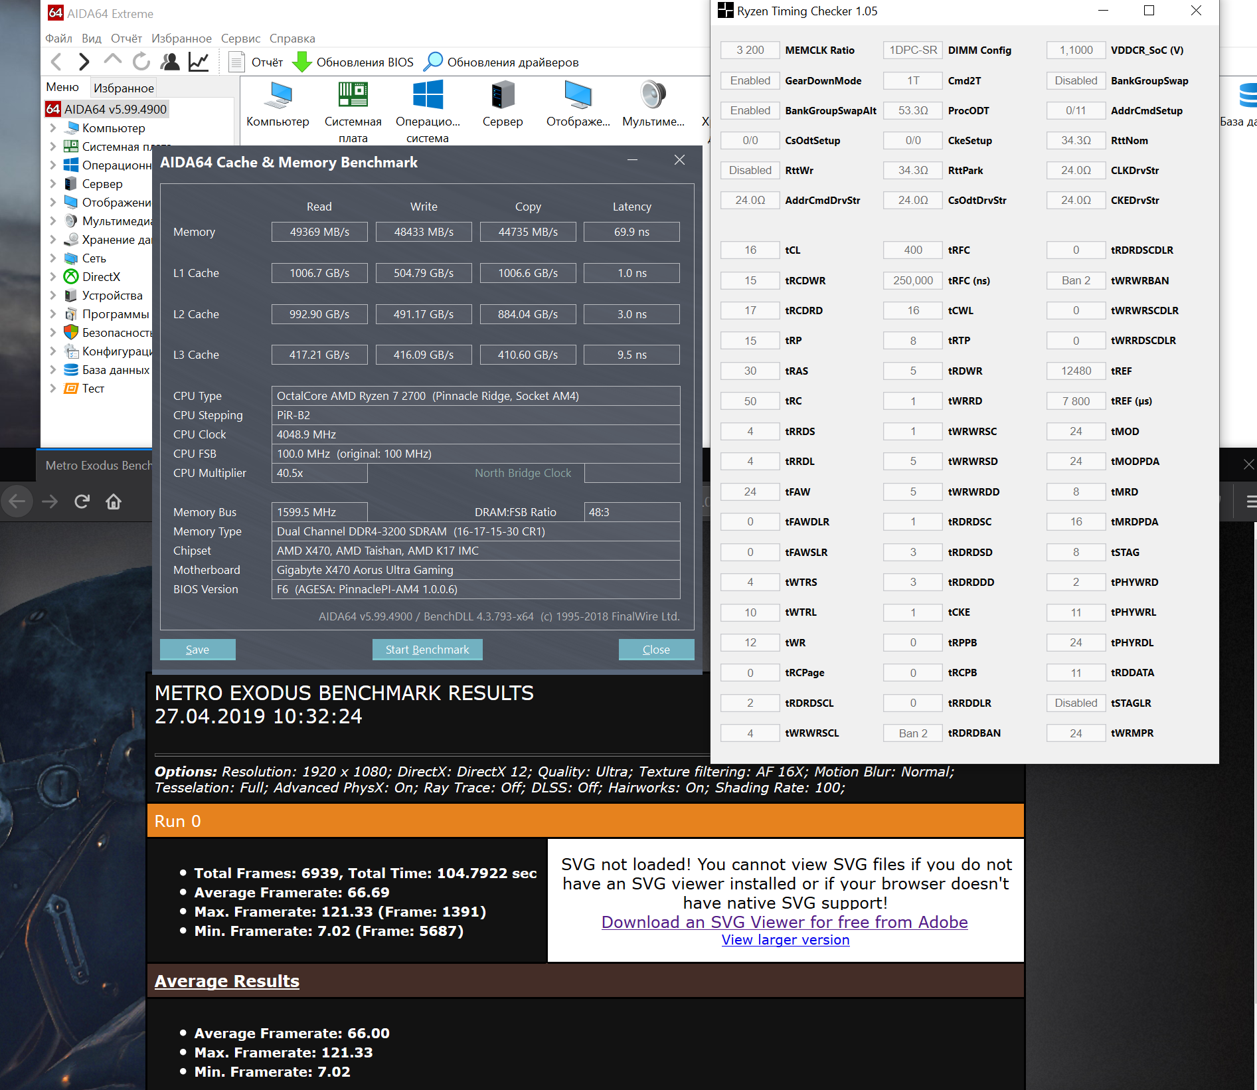Select AIDA64 v5.99.4900 tree root

click(x=107, y=109)
